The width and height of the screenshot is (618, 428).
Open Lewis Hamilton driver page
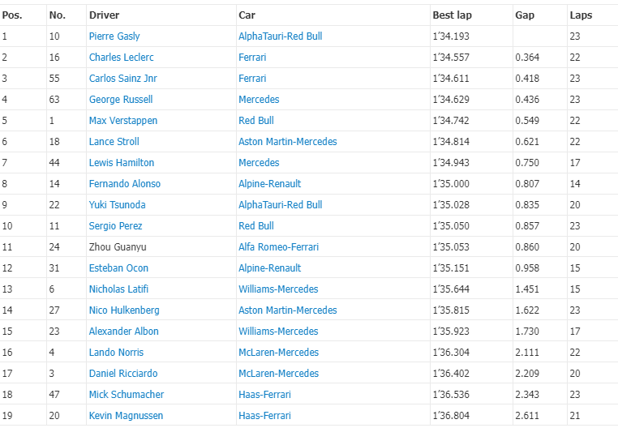tap(122, 163)
